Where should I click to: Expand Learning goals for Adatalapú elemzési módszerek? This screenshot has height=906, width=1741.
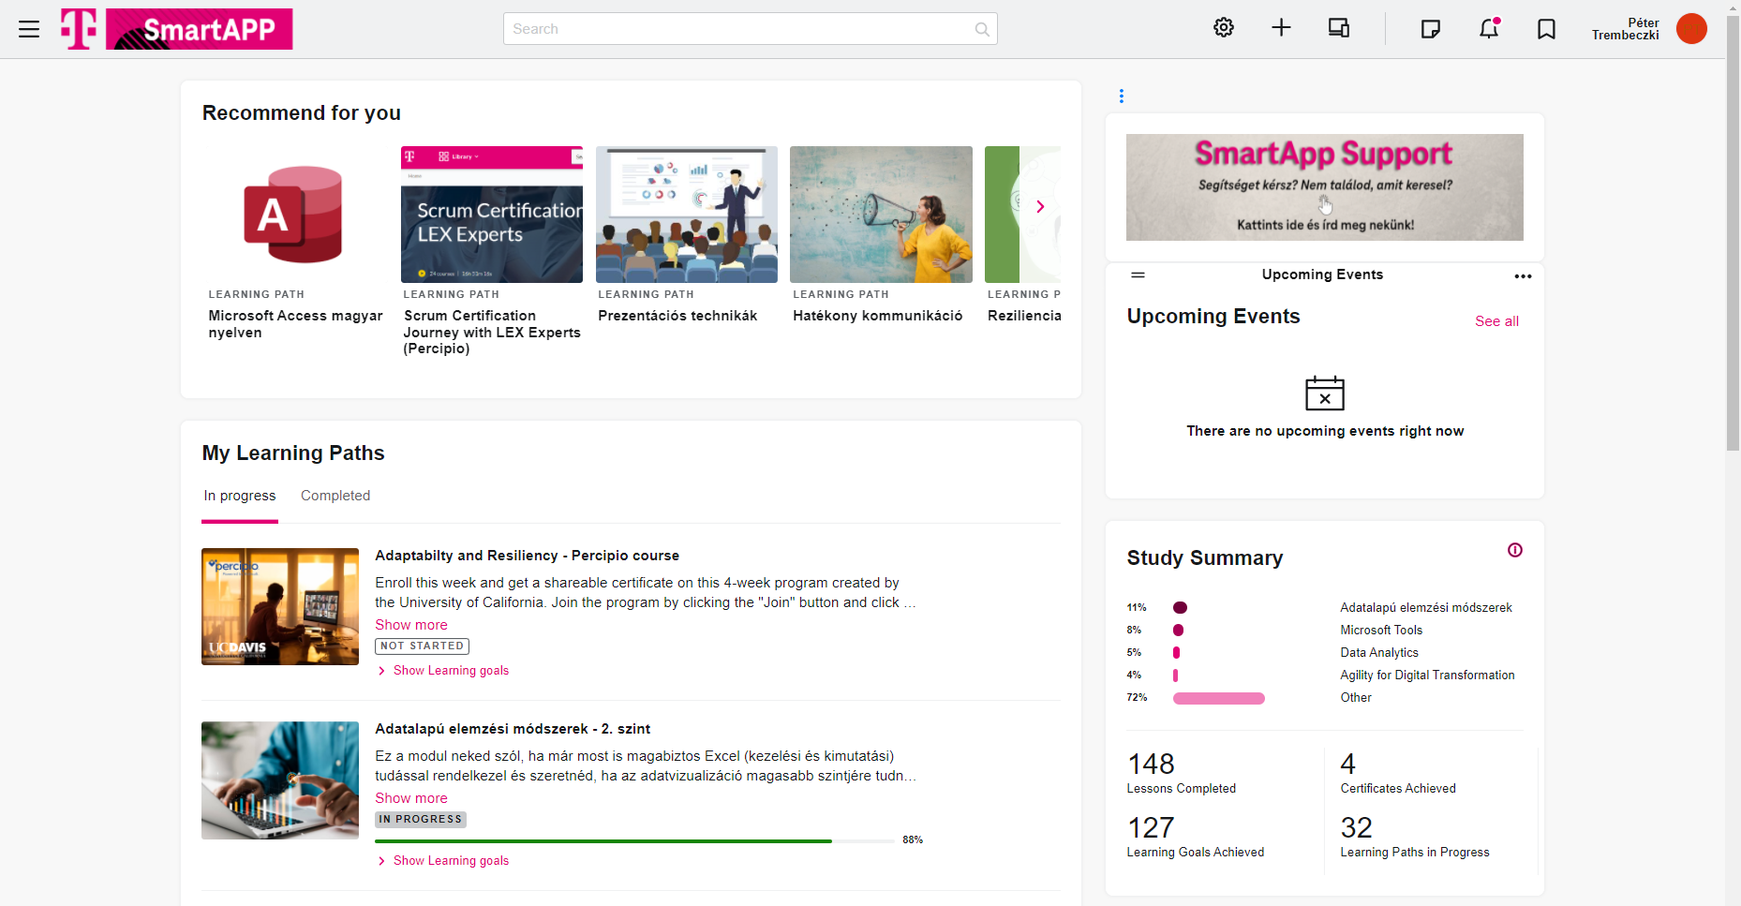tap(443, 861)
